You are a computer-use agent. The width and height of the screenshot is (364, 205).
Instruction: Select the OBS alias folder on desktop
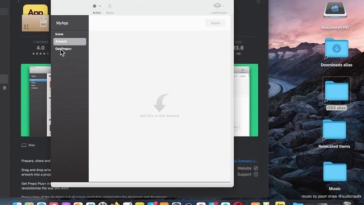tap(337, 91)
